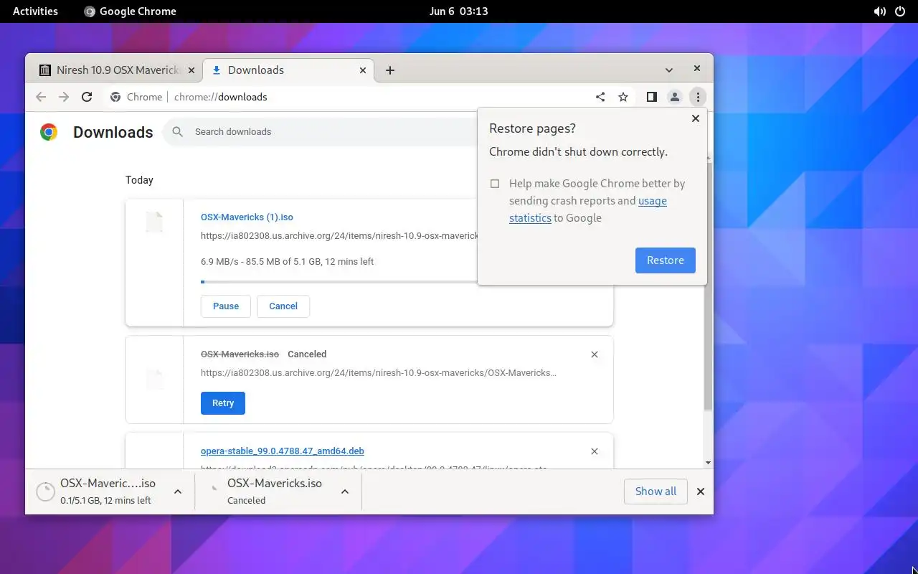This screenshot has height=574, width=918.
Task: Click the file icon of OSX-Mavericks (1).iso
Action: [154, 222]
